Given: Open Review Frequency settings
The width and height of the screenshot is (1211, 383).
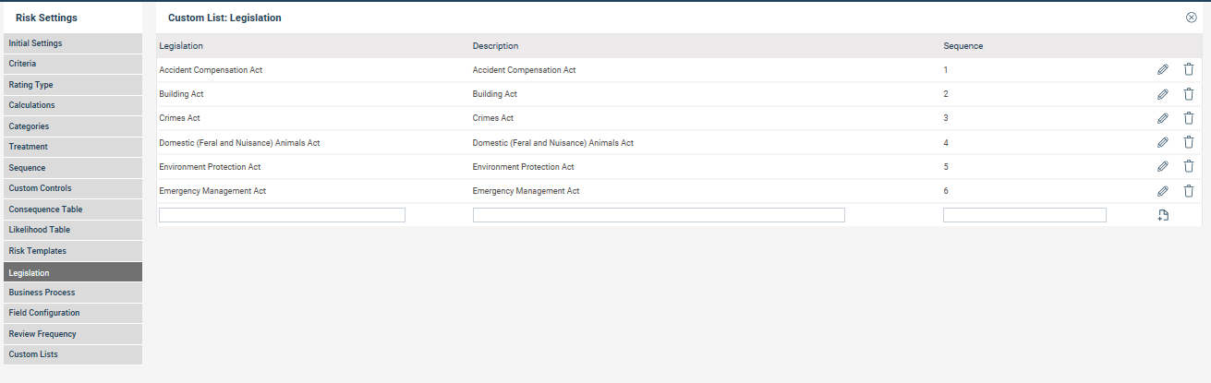Looking at the screenshot, I should point(72,334).
